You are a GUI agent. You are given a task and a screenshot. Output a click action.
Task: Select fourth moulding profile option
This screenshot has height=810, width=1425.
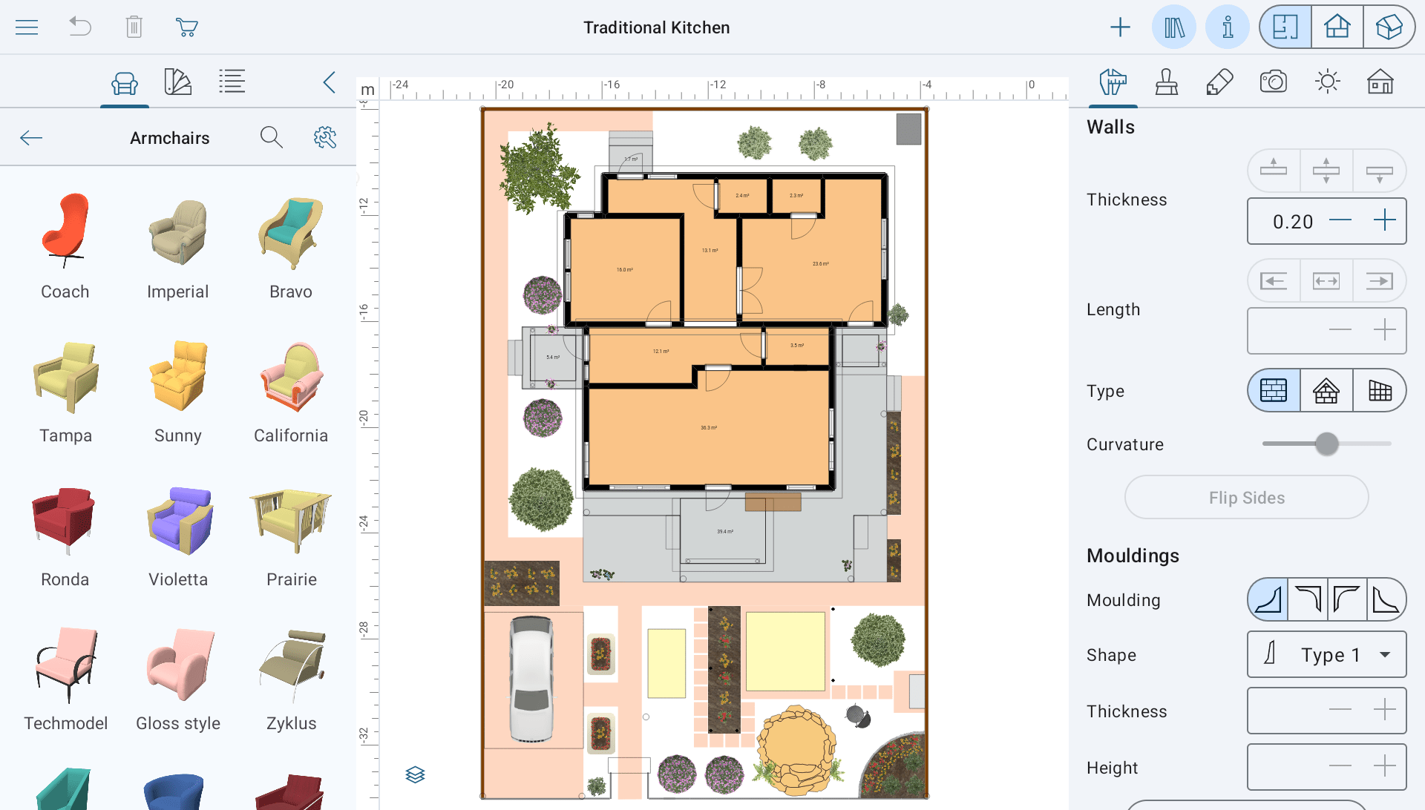1386,599
